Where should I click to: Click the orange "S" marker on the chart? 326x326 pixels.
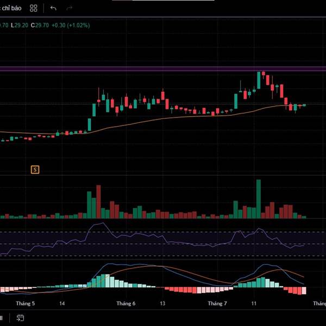tap(35, 170)
